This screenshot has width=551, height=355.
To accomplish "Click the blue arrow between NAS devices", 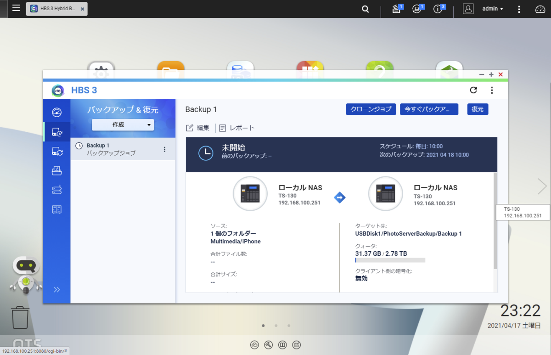I will (340, 197).
